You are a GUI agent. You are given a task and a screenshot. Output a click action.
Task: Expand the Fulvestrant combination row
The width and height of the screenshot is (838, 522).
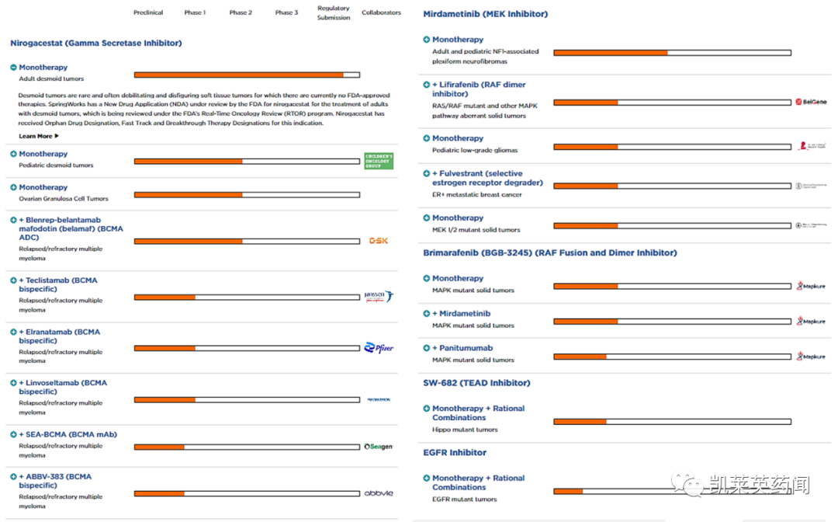[427, 174]
